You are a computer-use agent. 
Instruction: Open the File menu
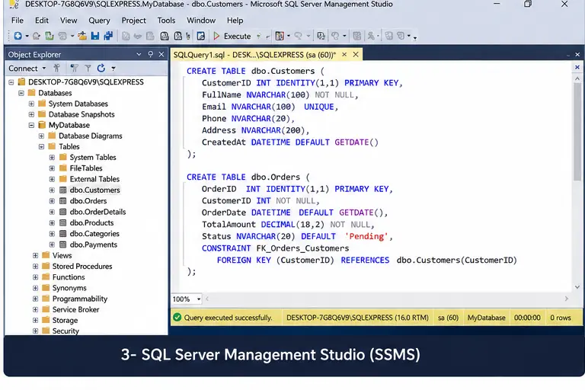tap(18, 20)
